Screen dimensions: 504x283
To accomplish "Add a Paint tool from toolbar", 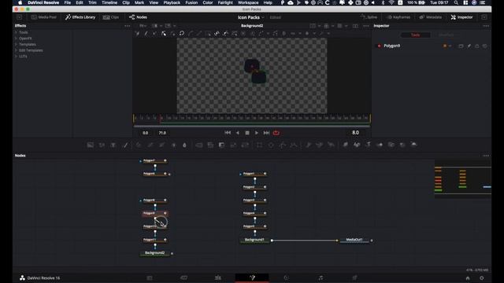I will click(125, 145).
